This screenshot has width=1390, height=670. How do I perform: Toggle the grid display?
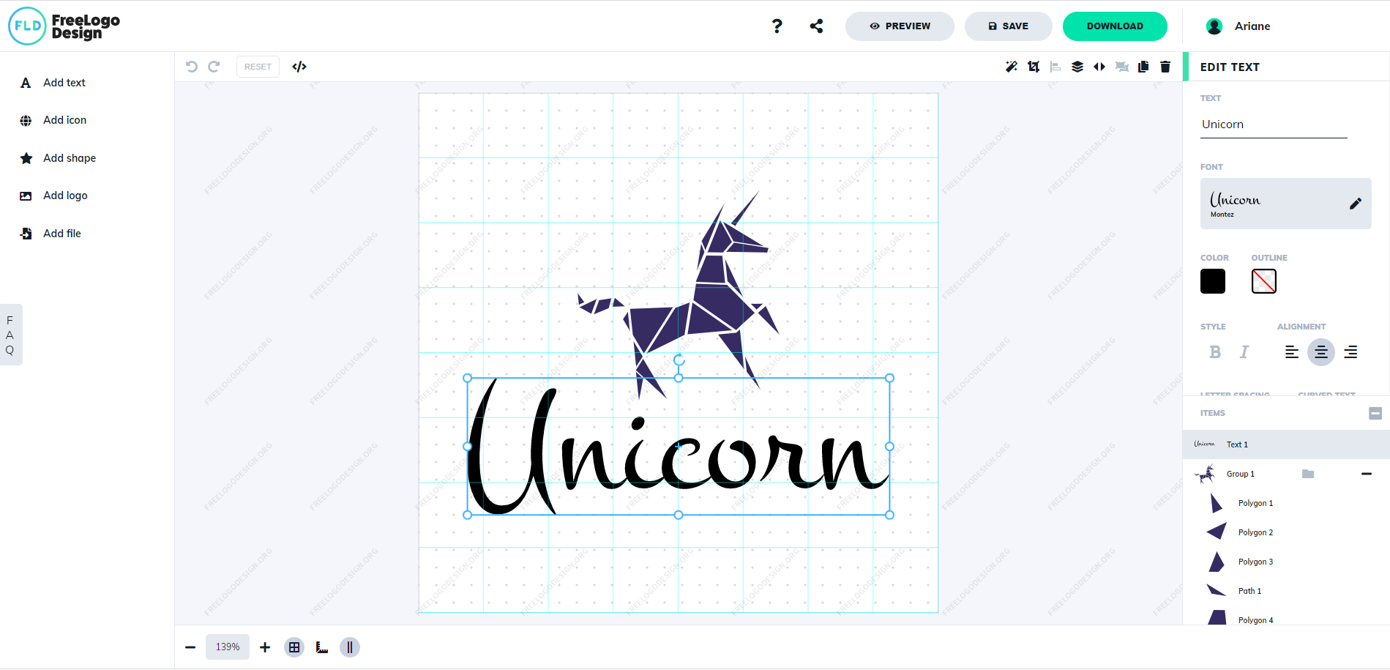(294, 647)
